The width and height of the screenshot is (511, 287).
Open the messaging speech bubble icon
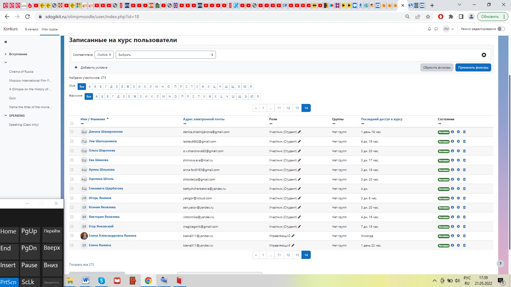(x=436, y=29)
